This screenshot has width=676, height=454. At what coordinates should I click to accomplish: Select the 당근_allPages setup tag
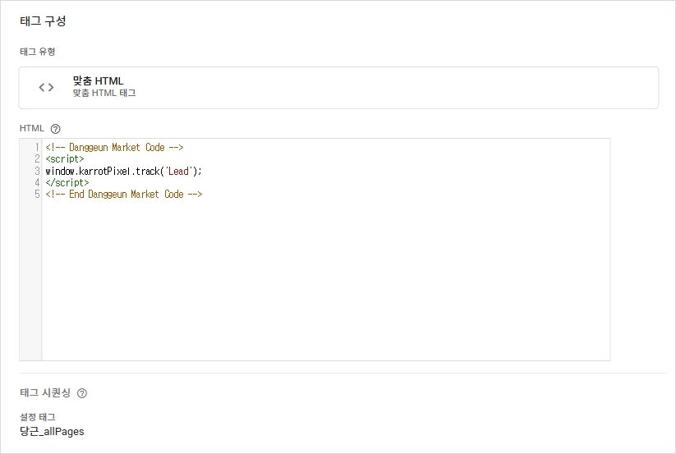coord(52,432)
